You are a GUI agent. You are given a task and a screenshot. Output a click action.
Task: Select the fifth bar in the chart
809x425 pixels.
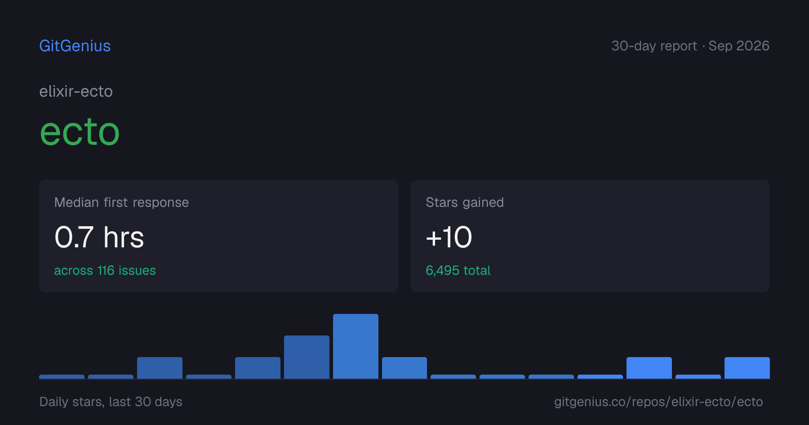coord(258,368)
